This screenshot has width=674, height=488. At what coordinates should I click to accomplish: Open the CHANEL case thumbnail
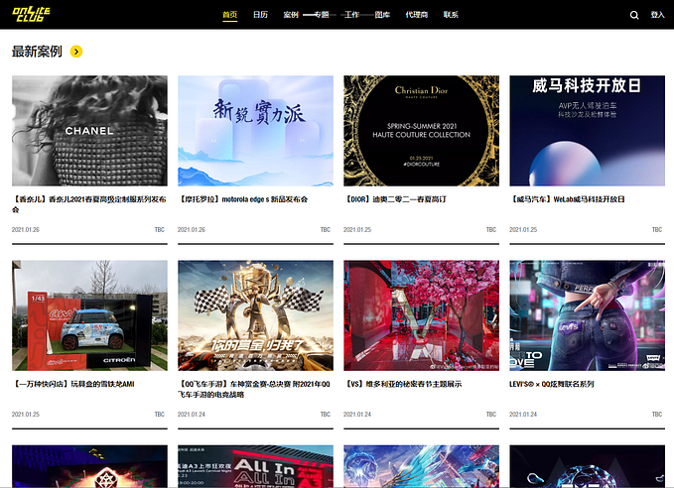[x=89, y=131]
